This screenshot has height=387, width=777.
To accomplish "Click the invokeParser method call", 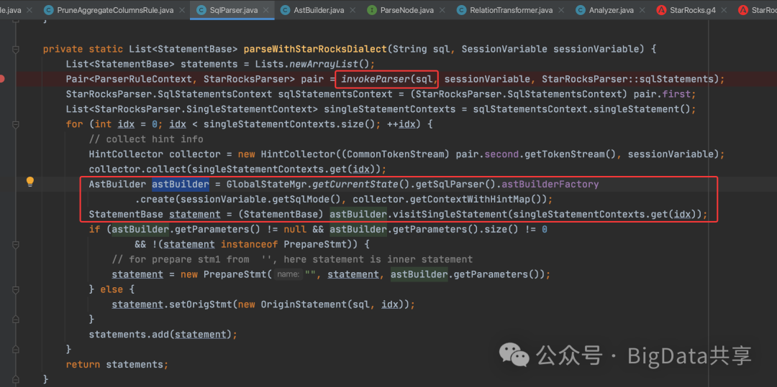I will 376,78.
